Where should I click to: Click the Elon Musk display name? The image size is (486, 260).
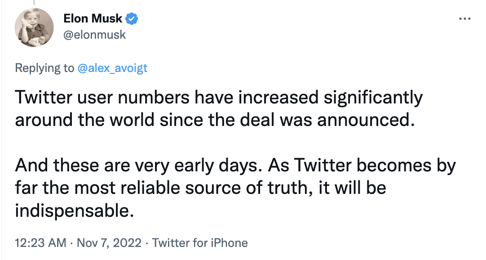tap(93, 18)
